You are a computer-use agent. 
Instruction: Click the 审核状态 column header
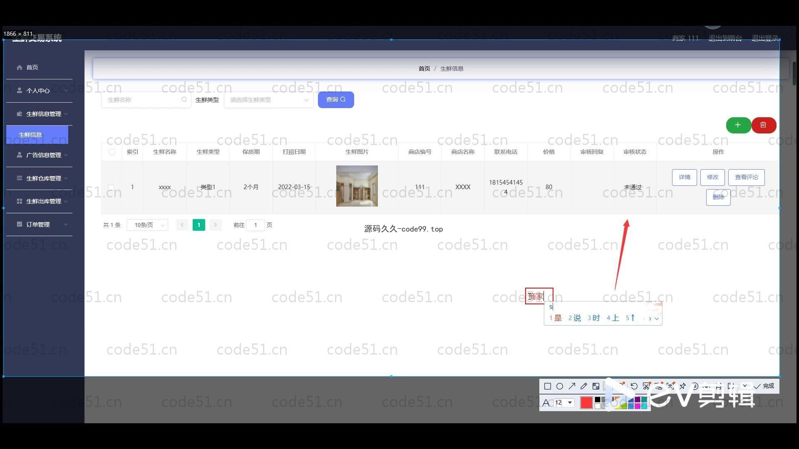pos(635,152)
